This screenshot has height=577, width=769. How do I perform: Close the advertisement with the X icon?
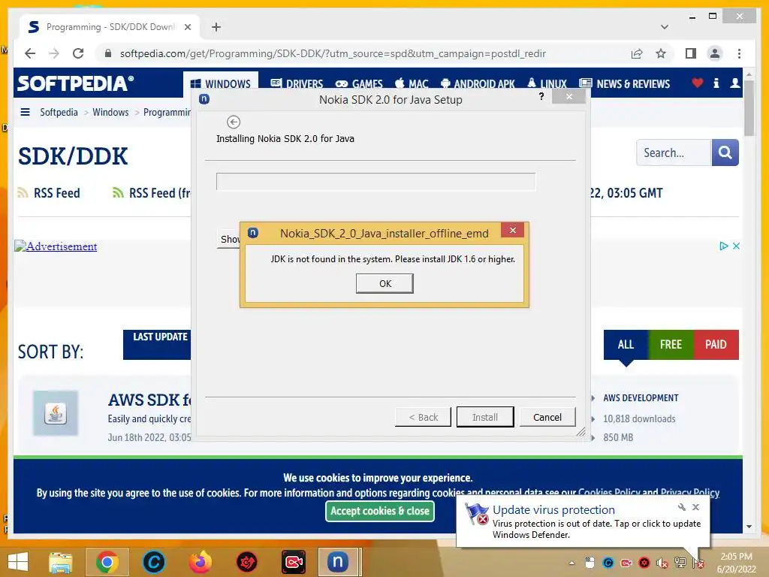point(736,246)
